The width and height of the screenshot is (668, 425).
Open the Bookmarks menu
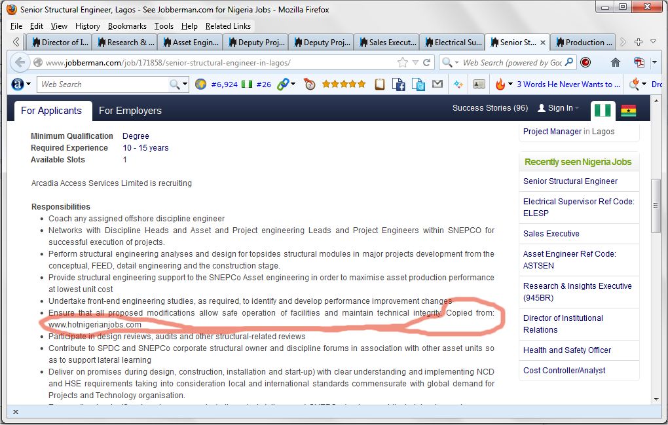coord(127,26)
